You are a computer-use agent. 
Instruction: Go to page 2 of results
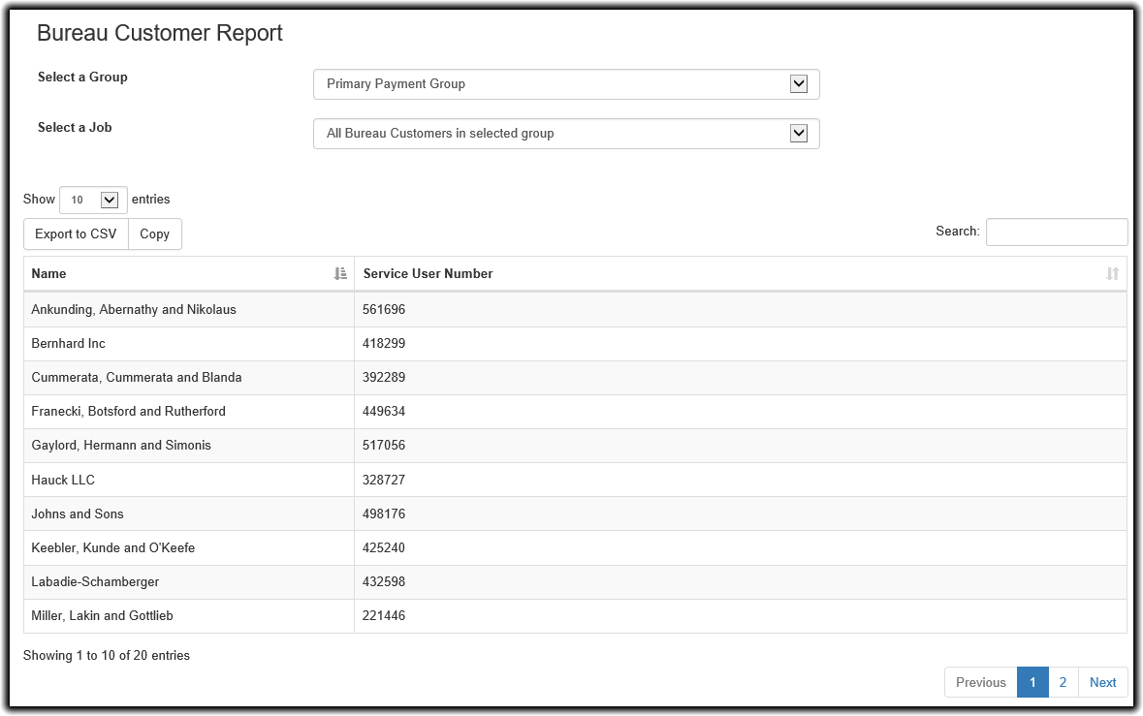tap(1063, 682)
